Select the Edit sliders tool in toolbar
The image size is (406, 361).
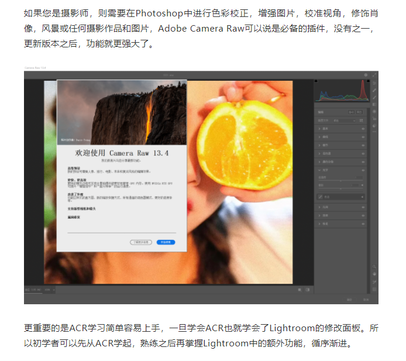374,83
